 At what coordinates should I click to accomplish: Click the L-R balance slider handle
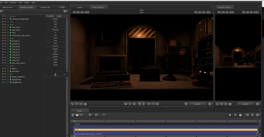click(55, 74)
